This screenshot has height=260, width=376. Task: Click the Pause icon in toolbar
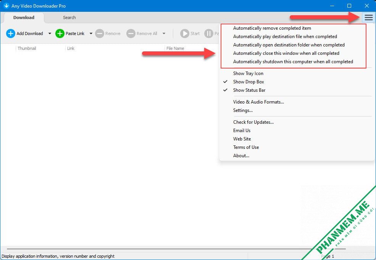[x=209, y=33]
